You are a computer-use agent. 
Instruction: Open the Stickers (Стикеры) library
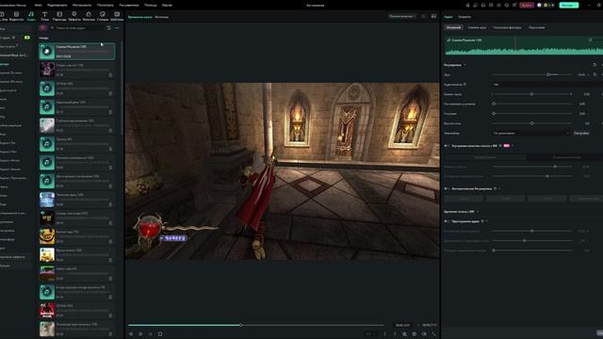(x=103, y=14)
